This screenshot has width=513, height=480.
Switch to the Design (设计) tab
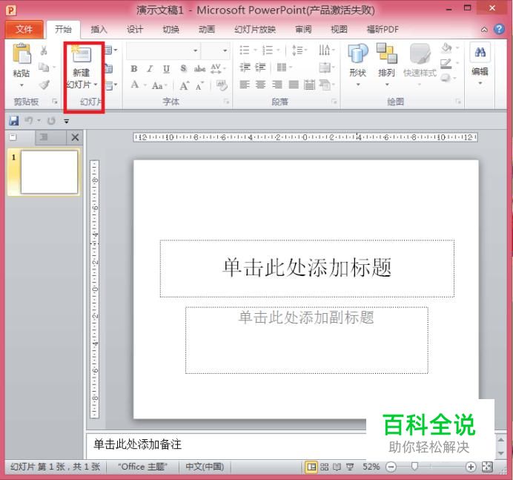135,30
